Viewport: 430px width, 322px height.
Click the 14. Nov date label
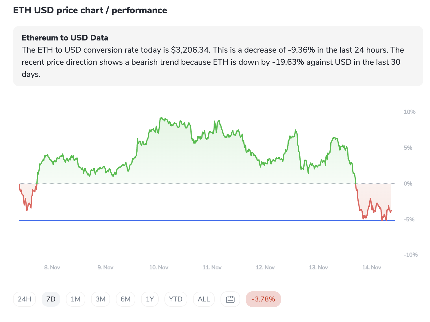point(371,267)
